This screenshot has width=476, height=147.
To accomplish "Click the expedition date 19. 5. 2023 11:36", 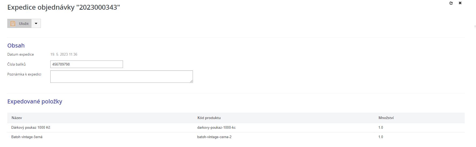I will point(64,55).
